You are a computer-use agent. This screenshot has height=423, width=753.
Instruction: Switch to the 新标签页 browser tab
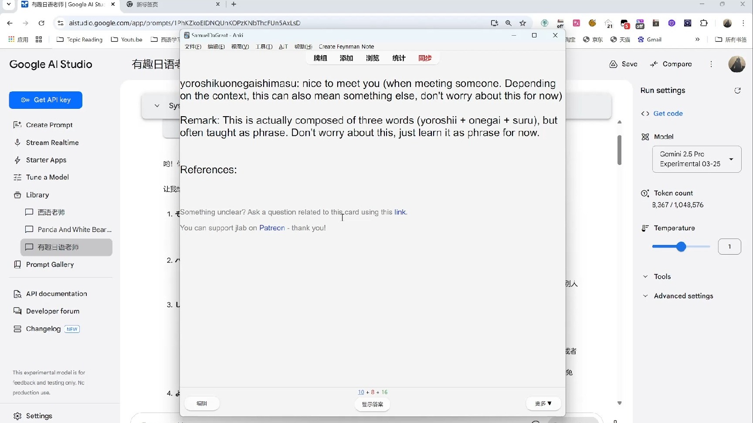tap(173, 4)
